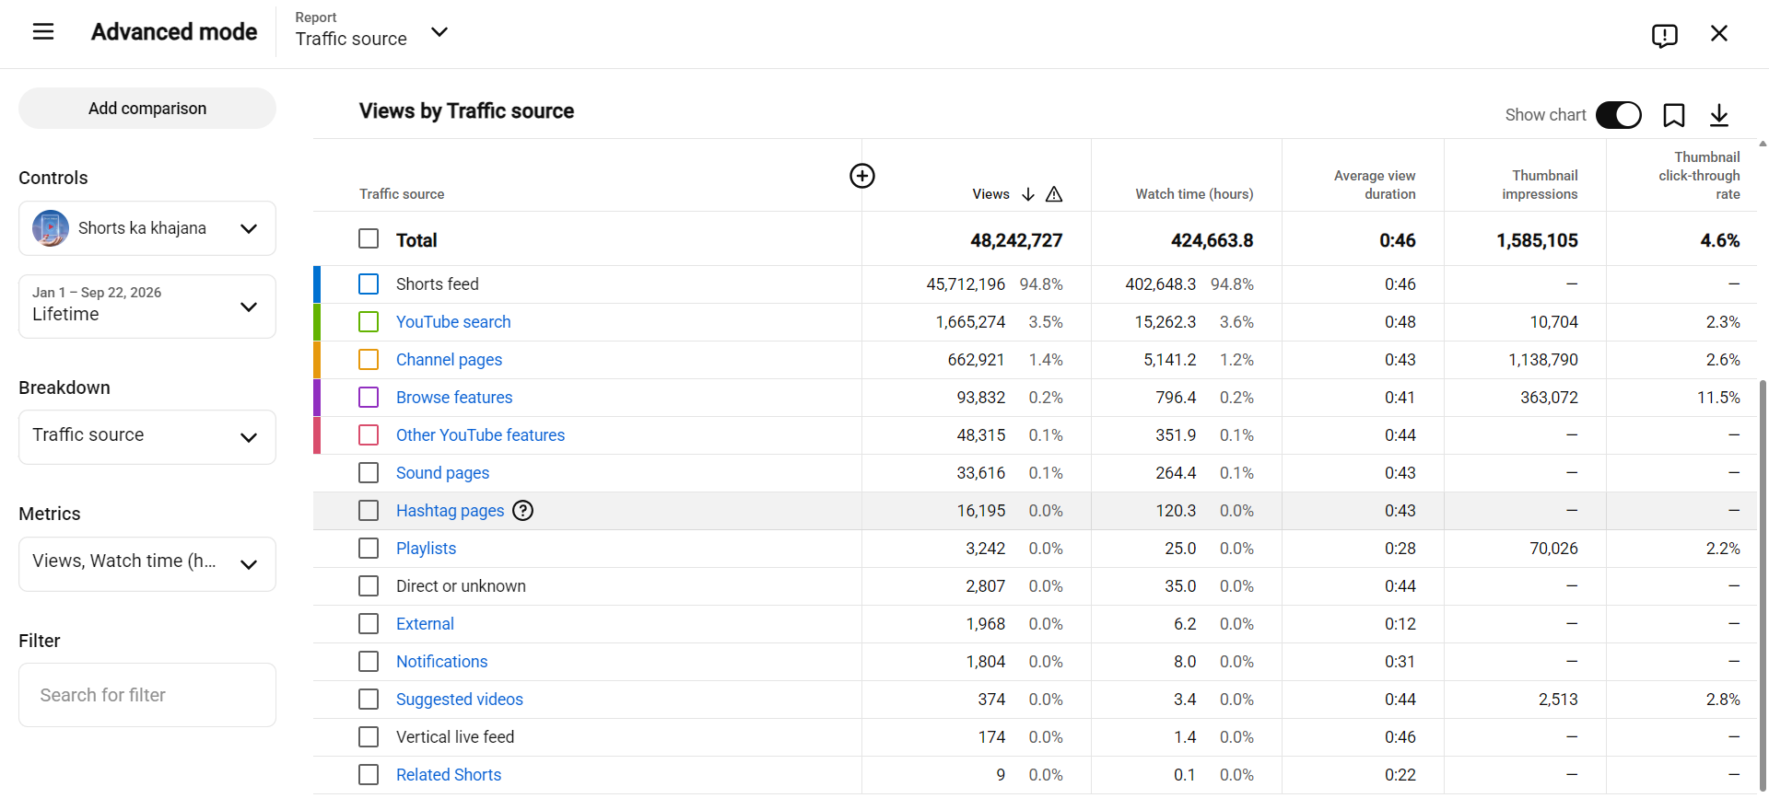The image size is (1769, 810).
Task: Download the report using export icon
Action: click(1719, 115)
